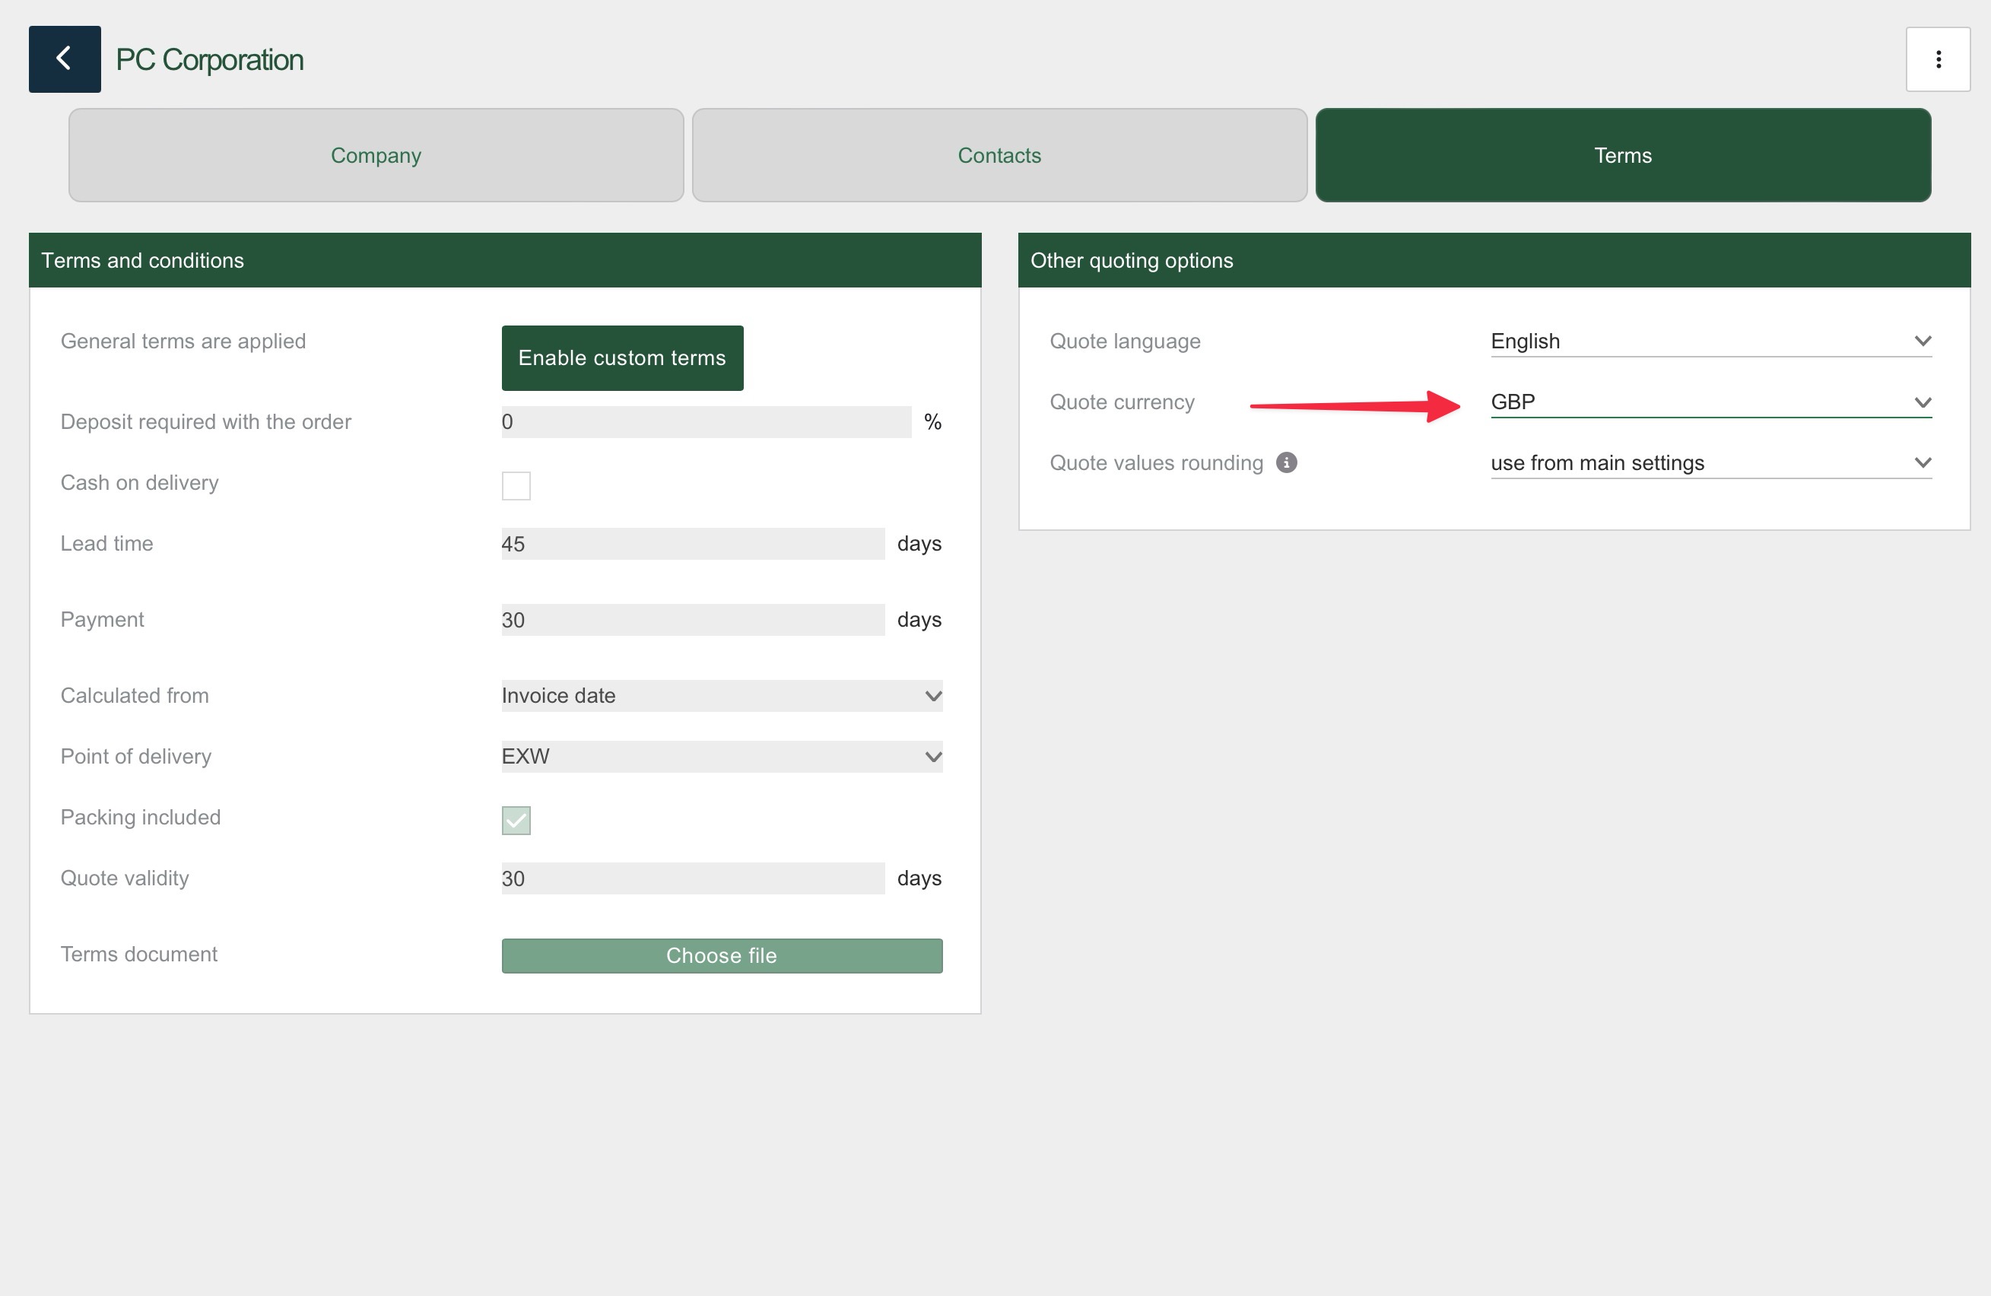Toggle the Packing included checkbox
The image size is (1991, 1296).
point(516,820)
